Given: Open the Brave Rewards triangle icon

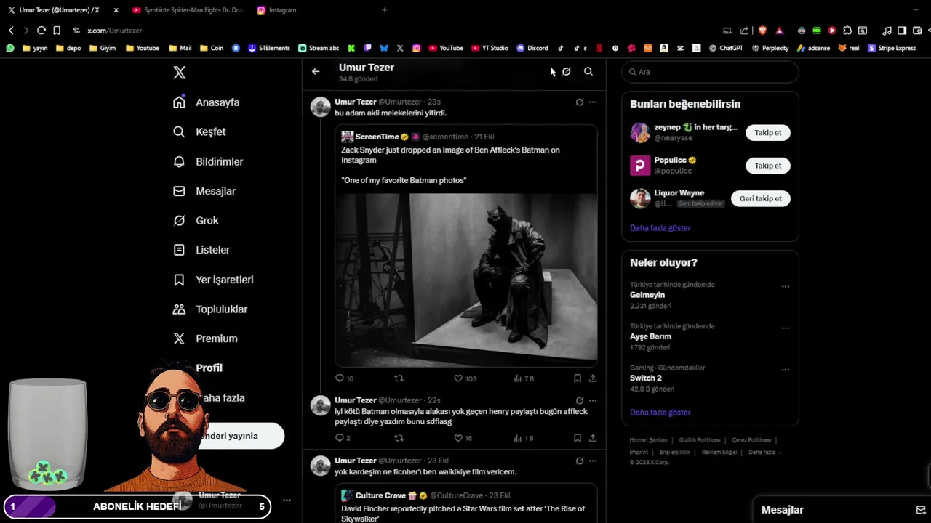Looking at the screenshot, I should (x=780, y=31).
